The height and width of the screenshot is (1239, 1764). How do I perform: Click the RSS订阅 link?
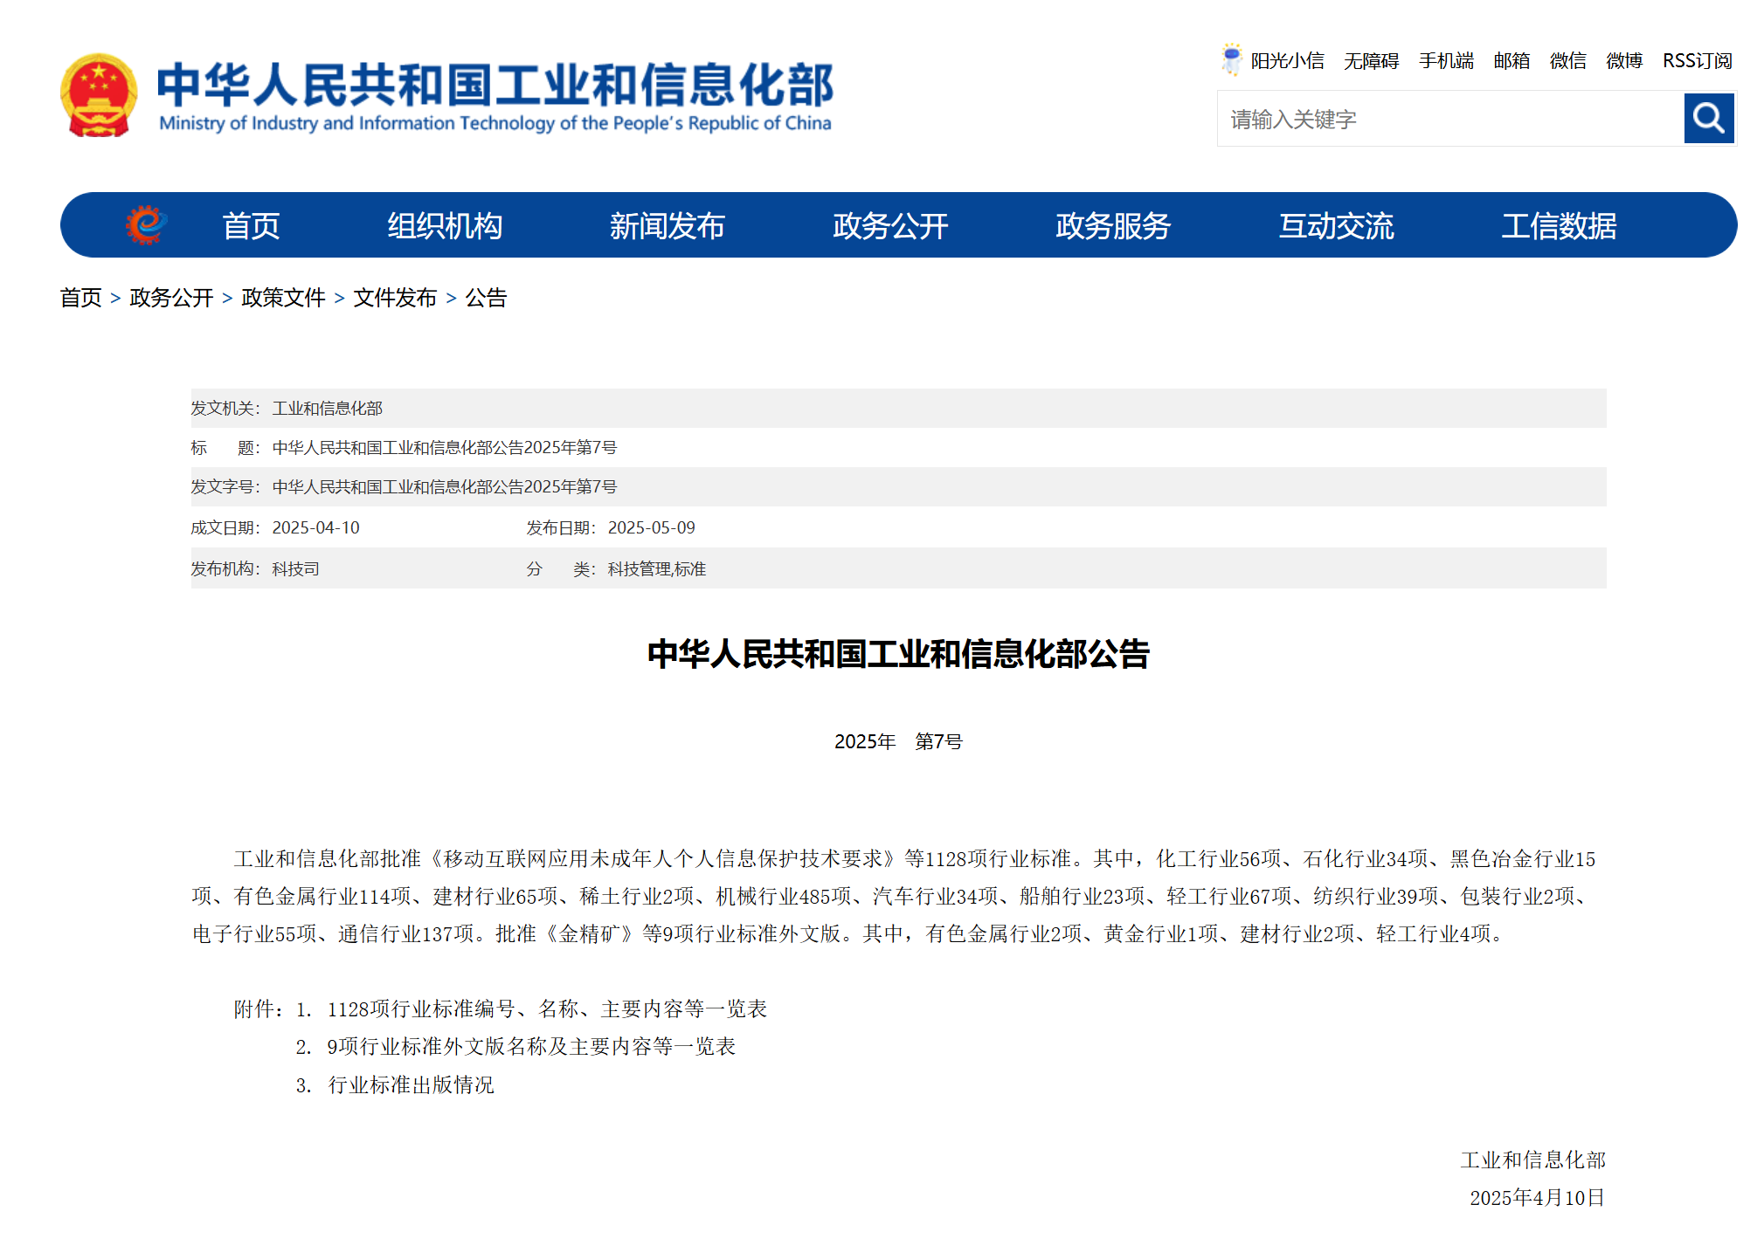[x=1697, y=60]
